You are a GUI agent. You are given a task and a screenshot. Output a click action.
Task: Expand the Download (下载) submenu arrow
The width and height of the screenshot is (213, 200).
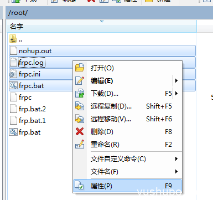pos(176,93)
